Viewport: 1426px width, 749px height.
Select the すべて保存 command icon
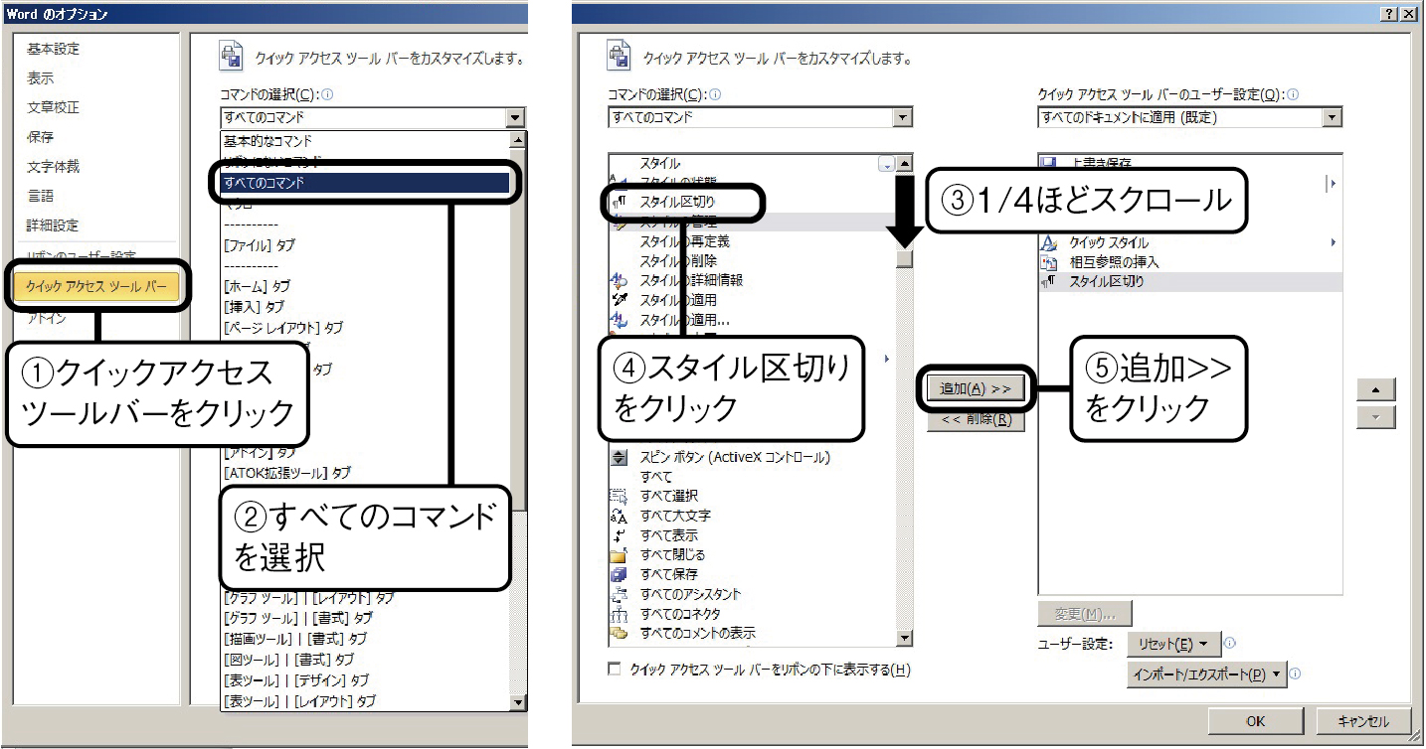[619, 574]
